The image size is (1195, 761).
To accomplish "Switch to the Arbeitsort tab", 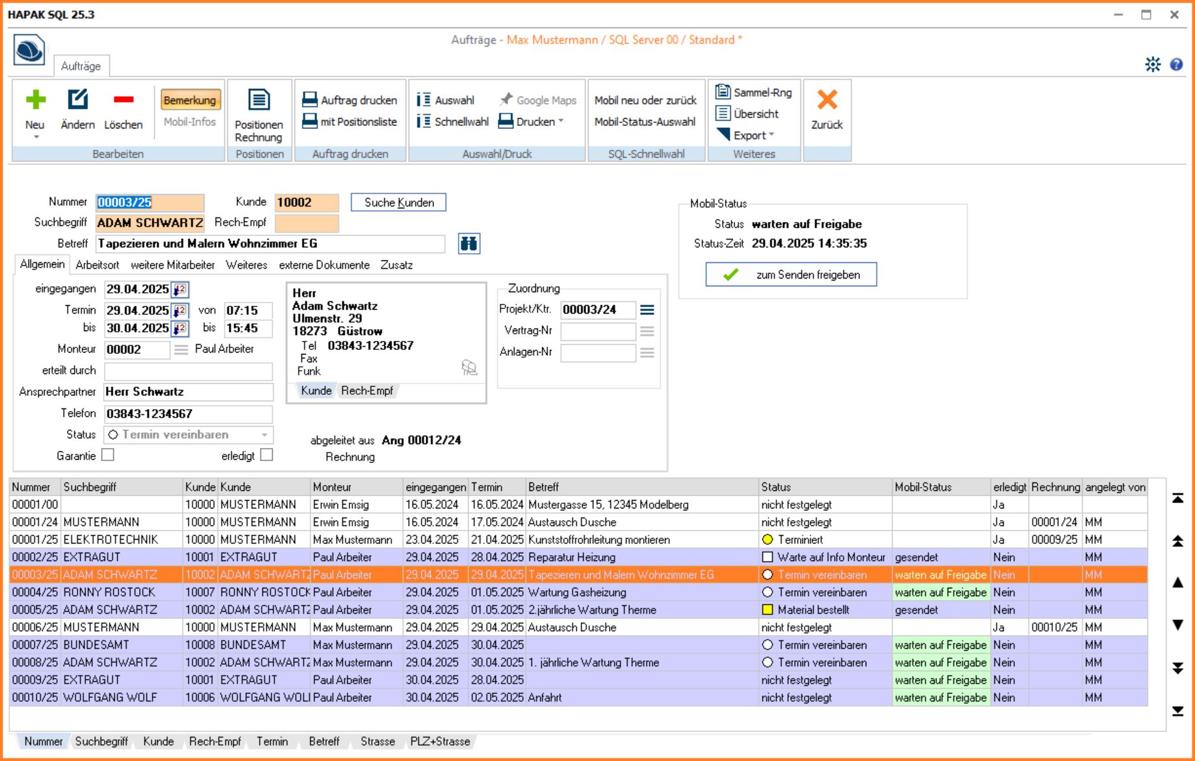I will pyautogui.click(x=97, y=265).
